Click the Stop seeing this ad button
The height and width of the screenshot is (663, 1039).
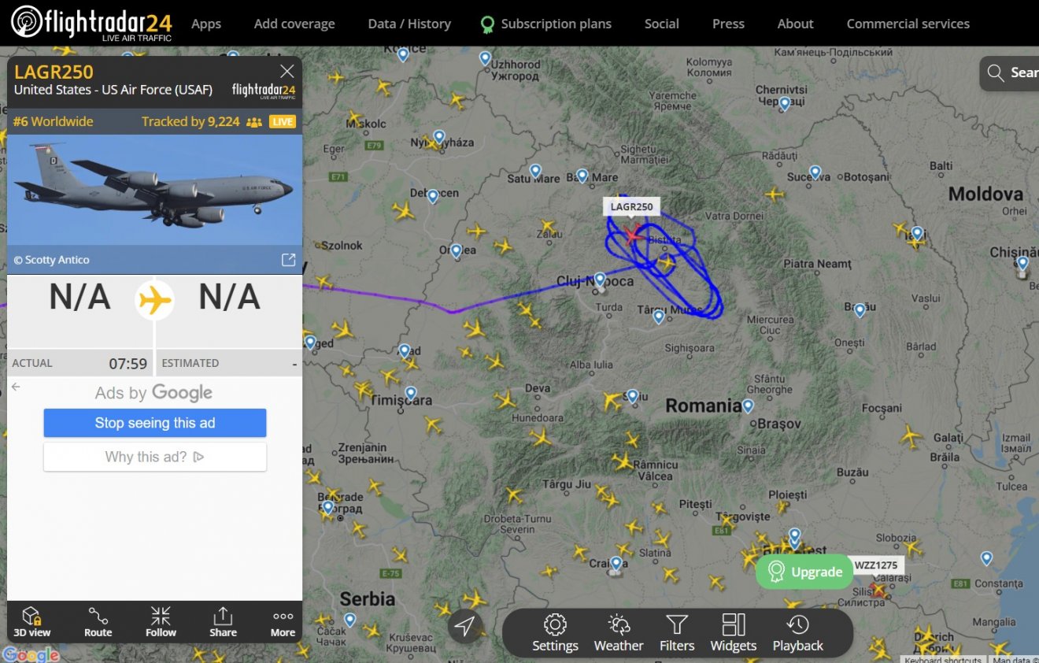(155, 423)
